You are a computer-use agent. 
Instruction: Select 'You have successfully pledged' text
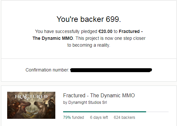pos(66,31)
